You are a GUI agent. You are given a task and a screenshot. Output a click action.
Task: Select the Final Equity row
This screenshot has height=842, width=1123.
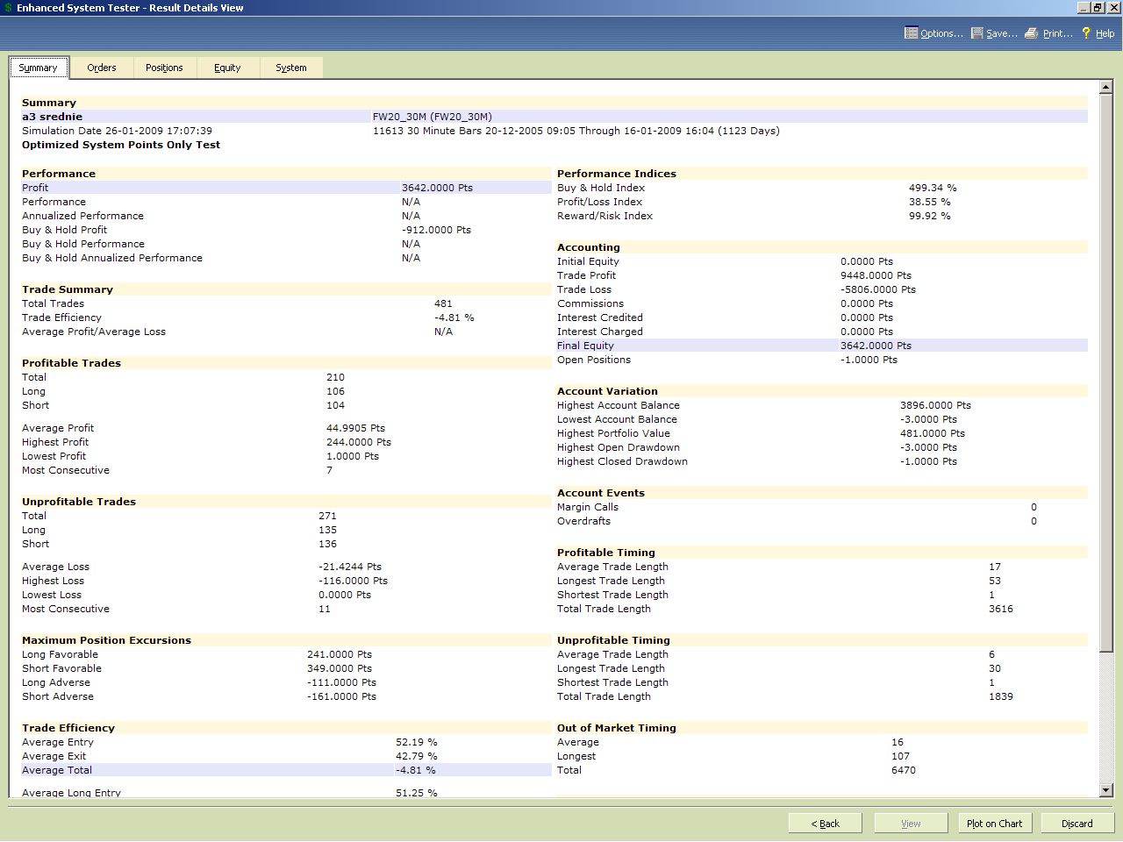tap(821, 346)
